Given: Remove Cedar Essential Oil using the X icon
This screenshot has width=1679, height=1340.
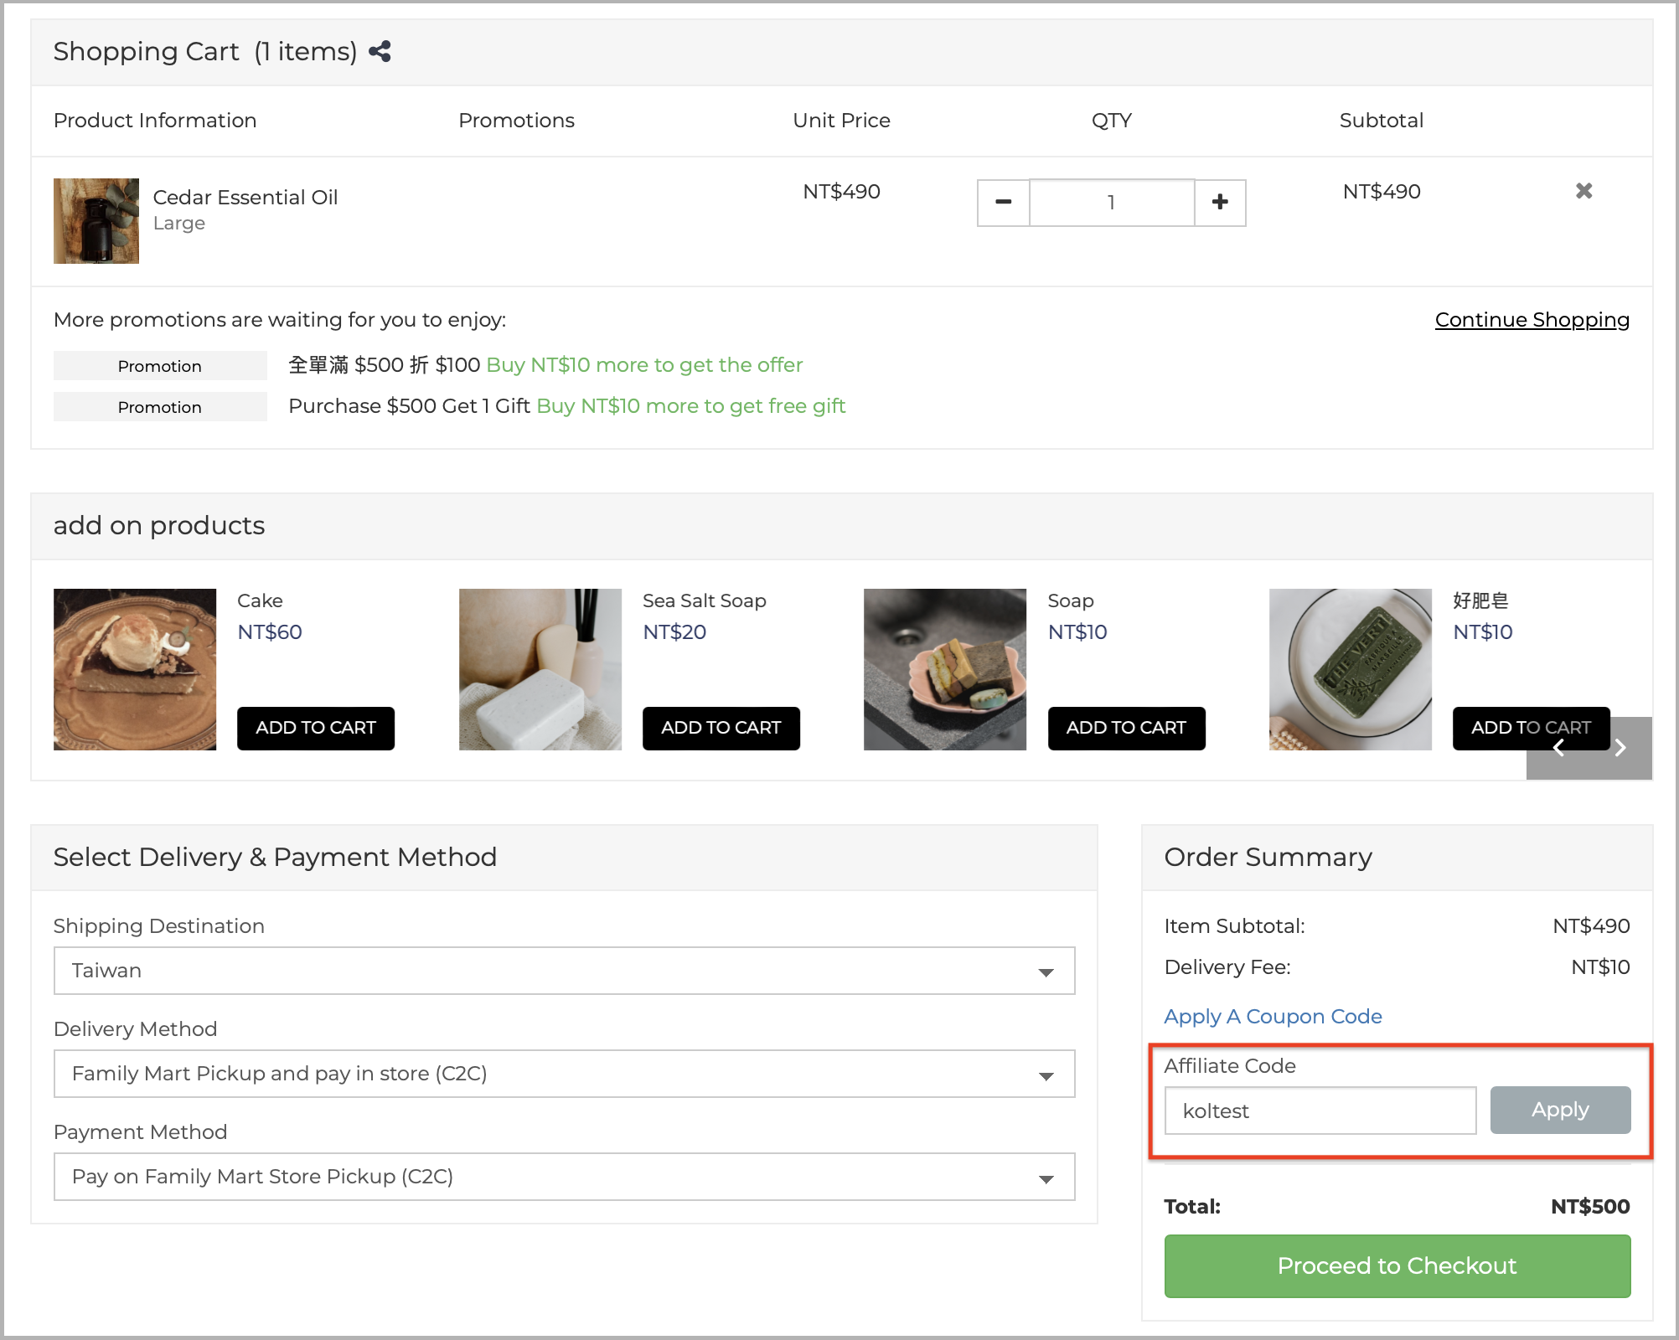Looking at the screenshot, I should 1584,191.
